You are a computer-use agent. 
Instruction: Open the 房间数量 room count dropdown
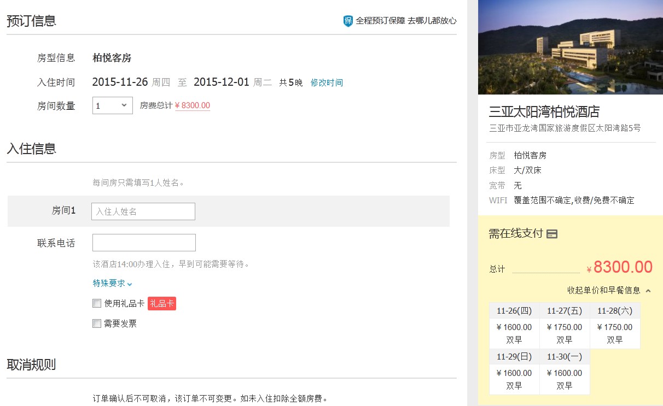[x=113, y=105]
